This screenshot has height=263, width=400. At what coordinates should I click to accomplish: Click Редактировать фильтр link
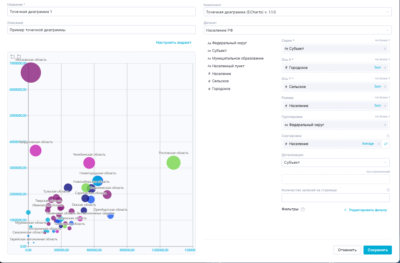pyautogui.click(x=365, y=210)
